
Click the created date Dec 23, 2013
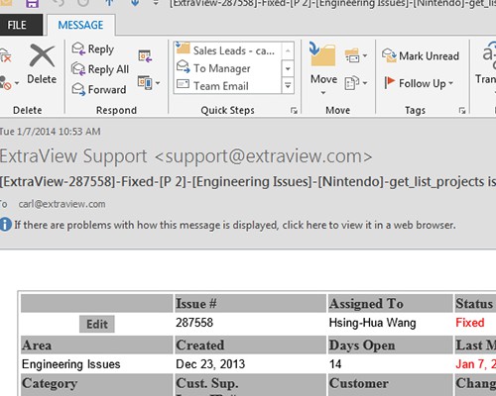coord(210,364)
